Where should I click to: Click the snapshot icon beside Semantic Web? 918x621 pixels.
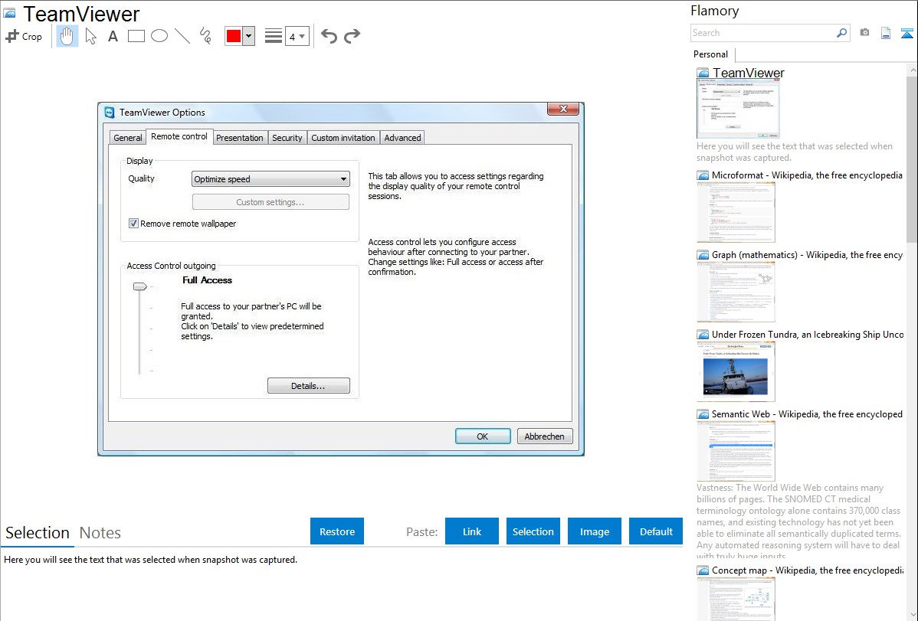[x=703, y=414]
